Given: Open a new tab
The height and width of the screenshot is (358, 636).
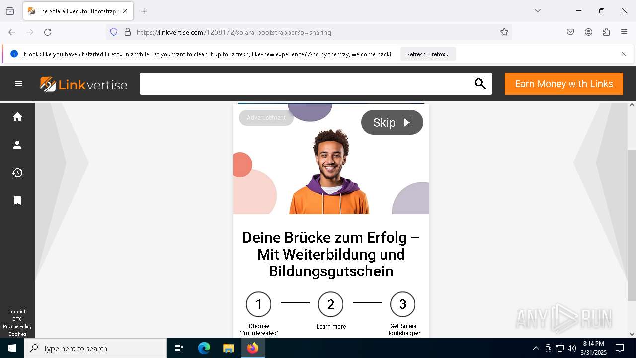Looking at the screenshot, I should point(144,11).
